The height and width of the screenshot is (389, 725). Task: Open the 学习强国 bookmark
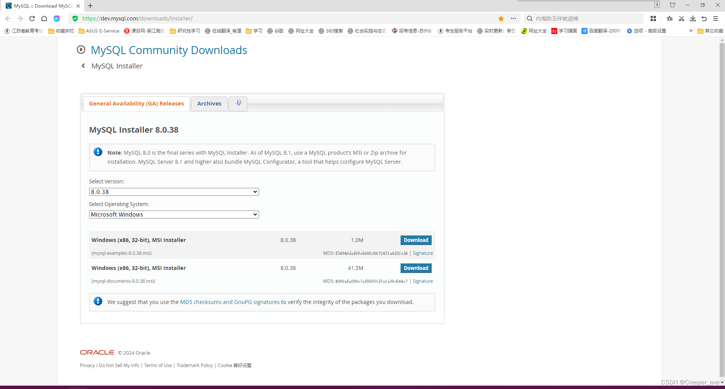[x=564, y=31]
